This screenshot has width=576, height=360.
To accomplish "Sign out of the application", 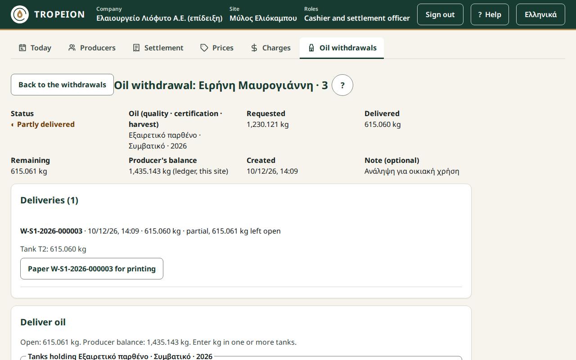I will [440, 14].
